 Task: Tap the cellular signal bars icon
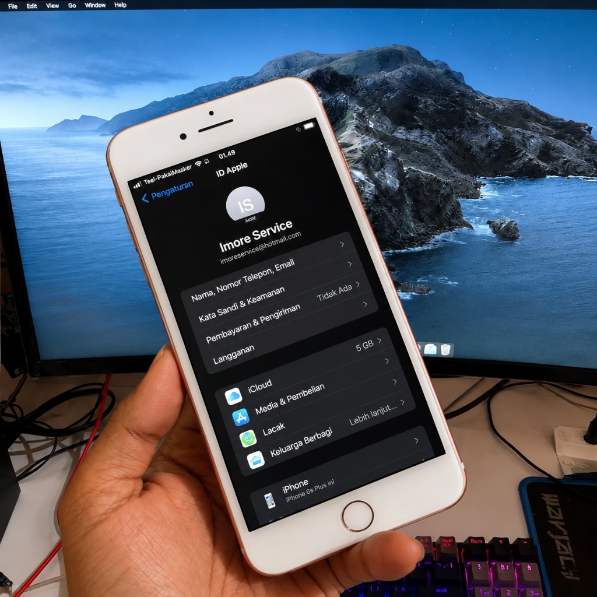click(138, 185)
